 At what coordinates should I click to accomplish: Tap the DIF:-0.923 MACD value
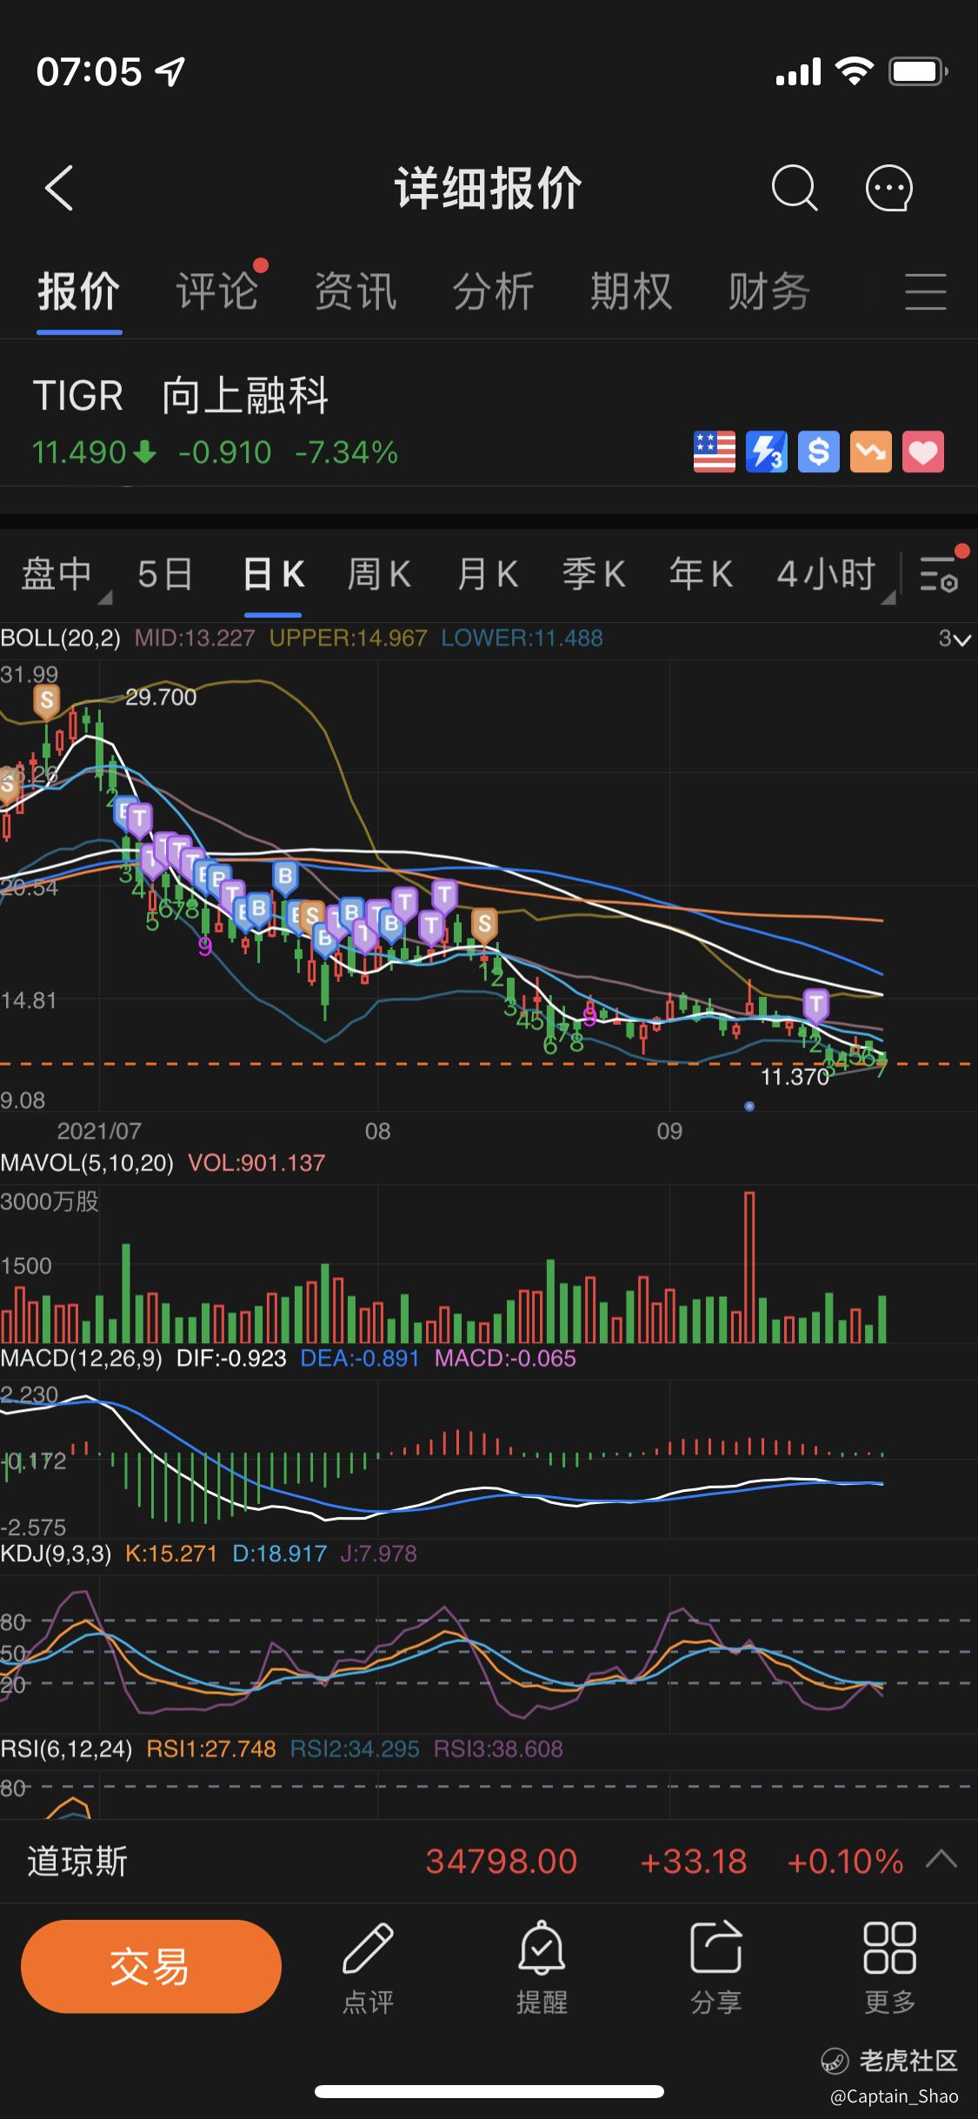click(231, 1359)
